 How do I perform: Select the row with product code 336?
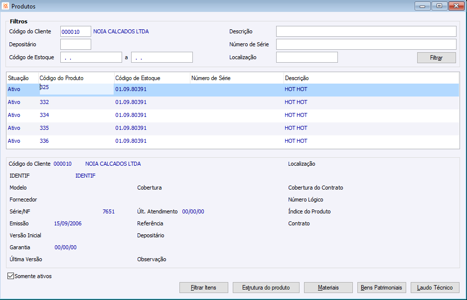pyautogui.click(x=233, y=141)
